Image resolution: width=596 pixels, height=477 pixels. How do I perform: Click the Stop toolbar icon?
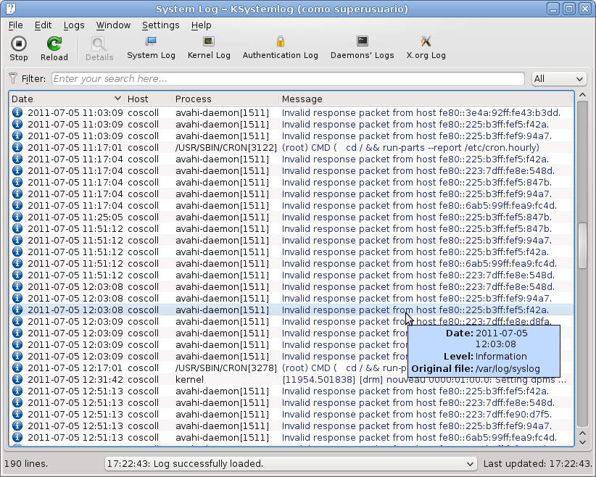(19, 43)
